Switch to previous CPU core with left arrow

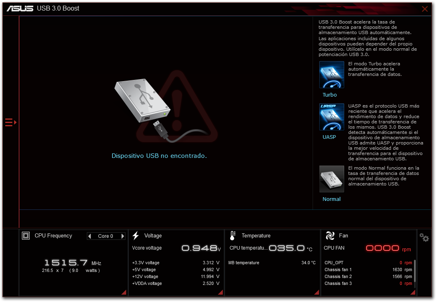pos(90,236)
